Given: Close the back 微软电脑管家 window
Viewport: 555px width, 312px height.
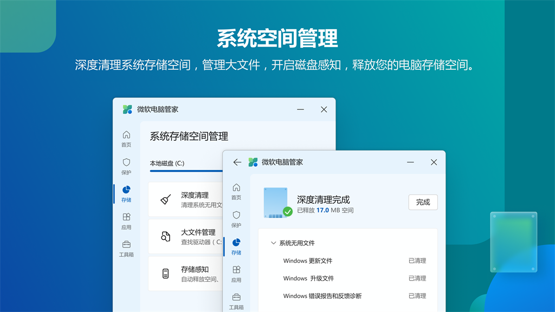Looking at the screenshot, I should (324, 109).
